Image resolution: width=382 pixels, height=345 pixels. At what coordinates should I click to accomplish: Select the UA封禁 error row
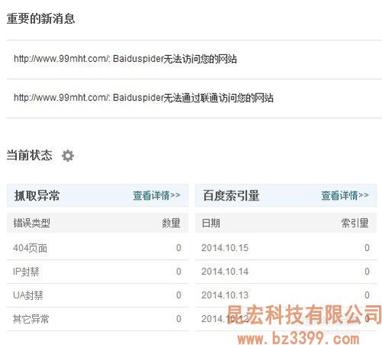97,295
